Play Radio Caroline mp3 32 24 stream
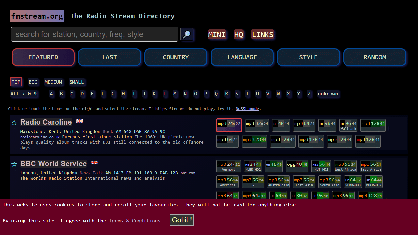The image size is (418, 235). point(257,125)
